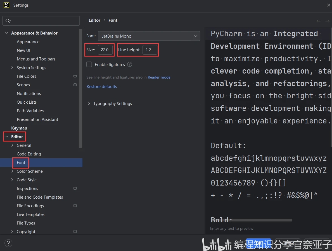The image size is (332, 251).
Task: Click the Inspections project-level icon
Action: 75,188
